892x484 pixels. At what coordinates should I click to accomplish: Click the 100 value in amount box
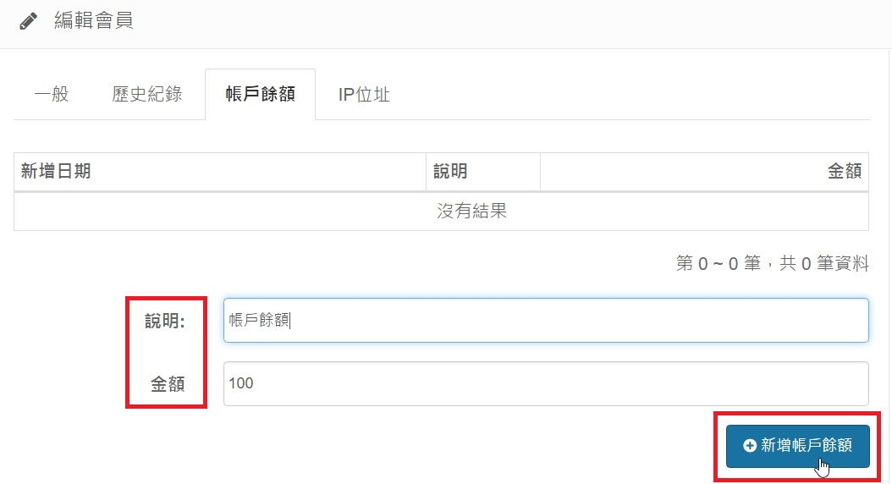tap(241, 383)
